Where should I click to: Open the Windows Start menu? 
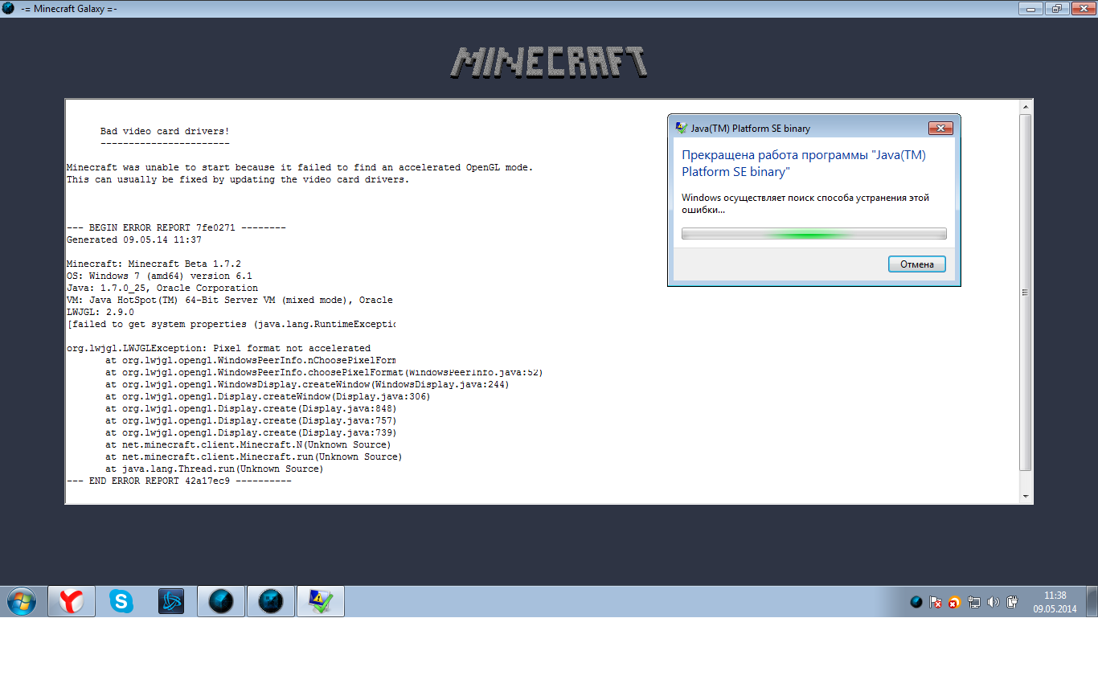pos(22,601)
